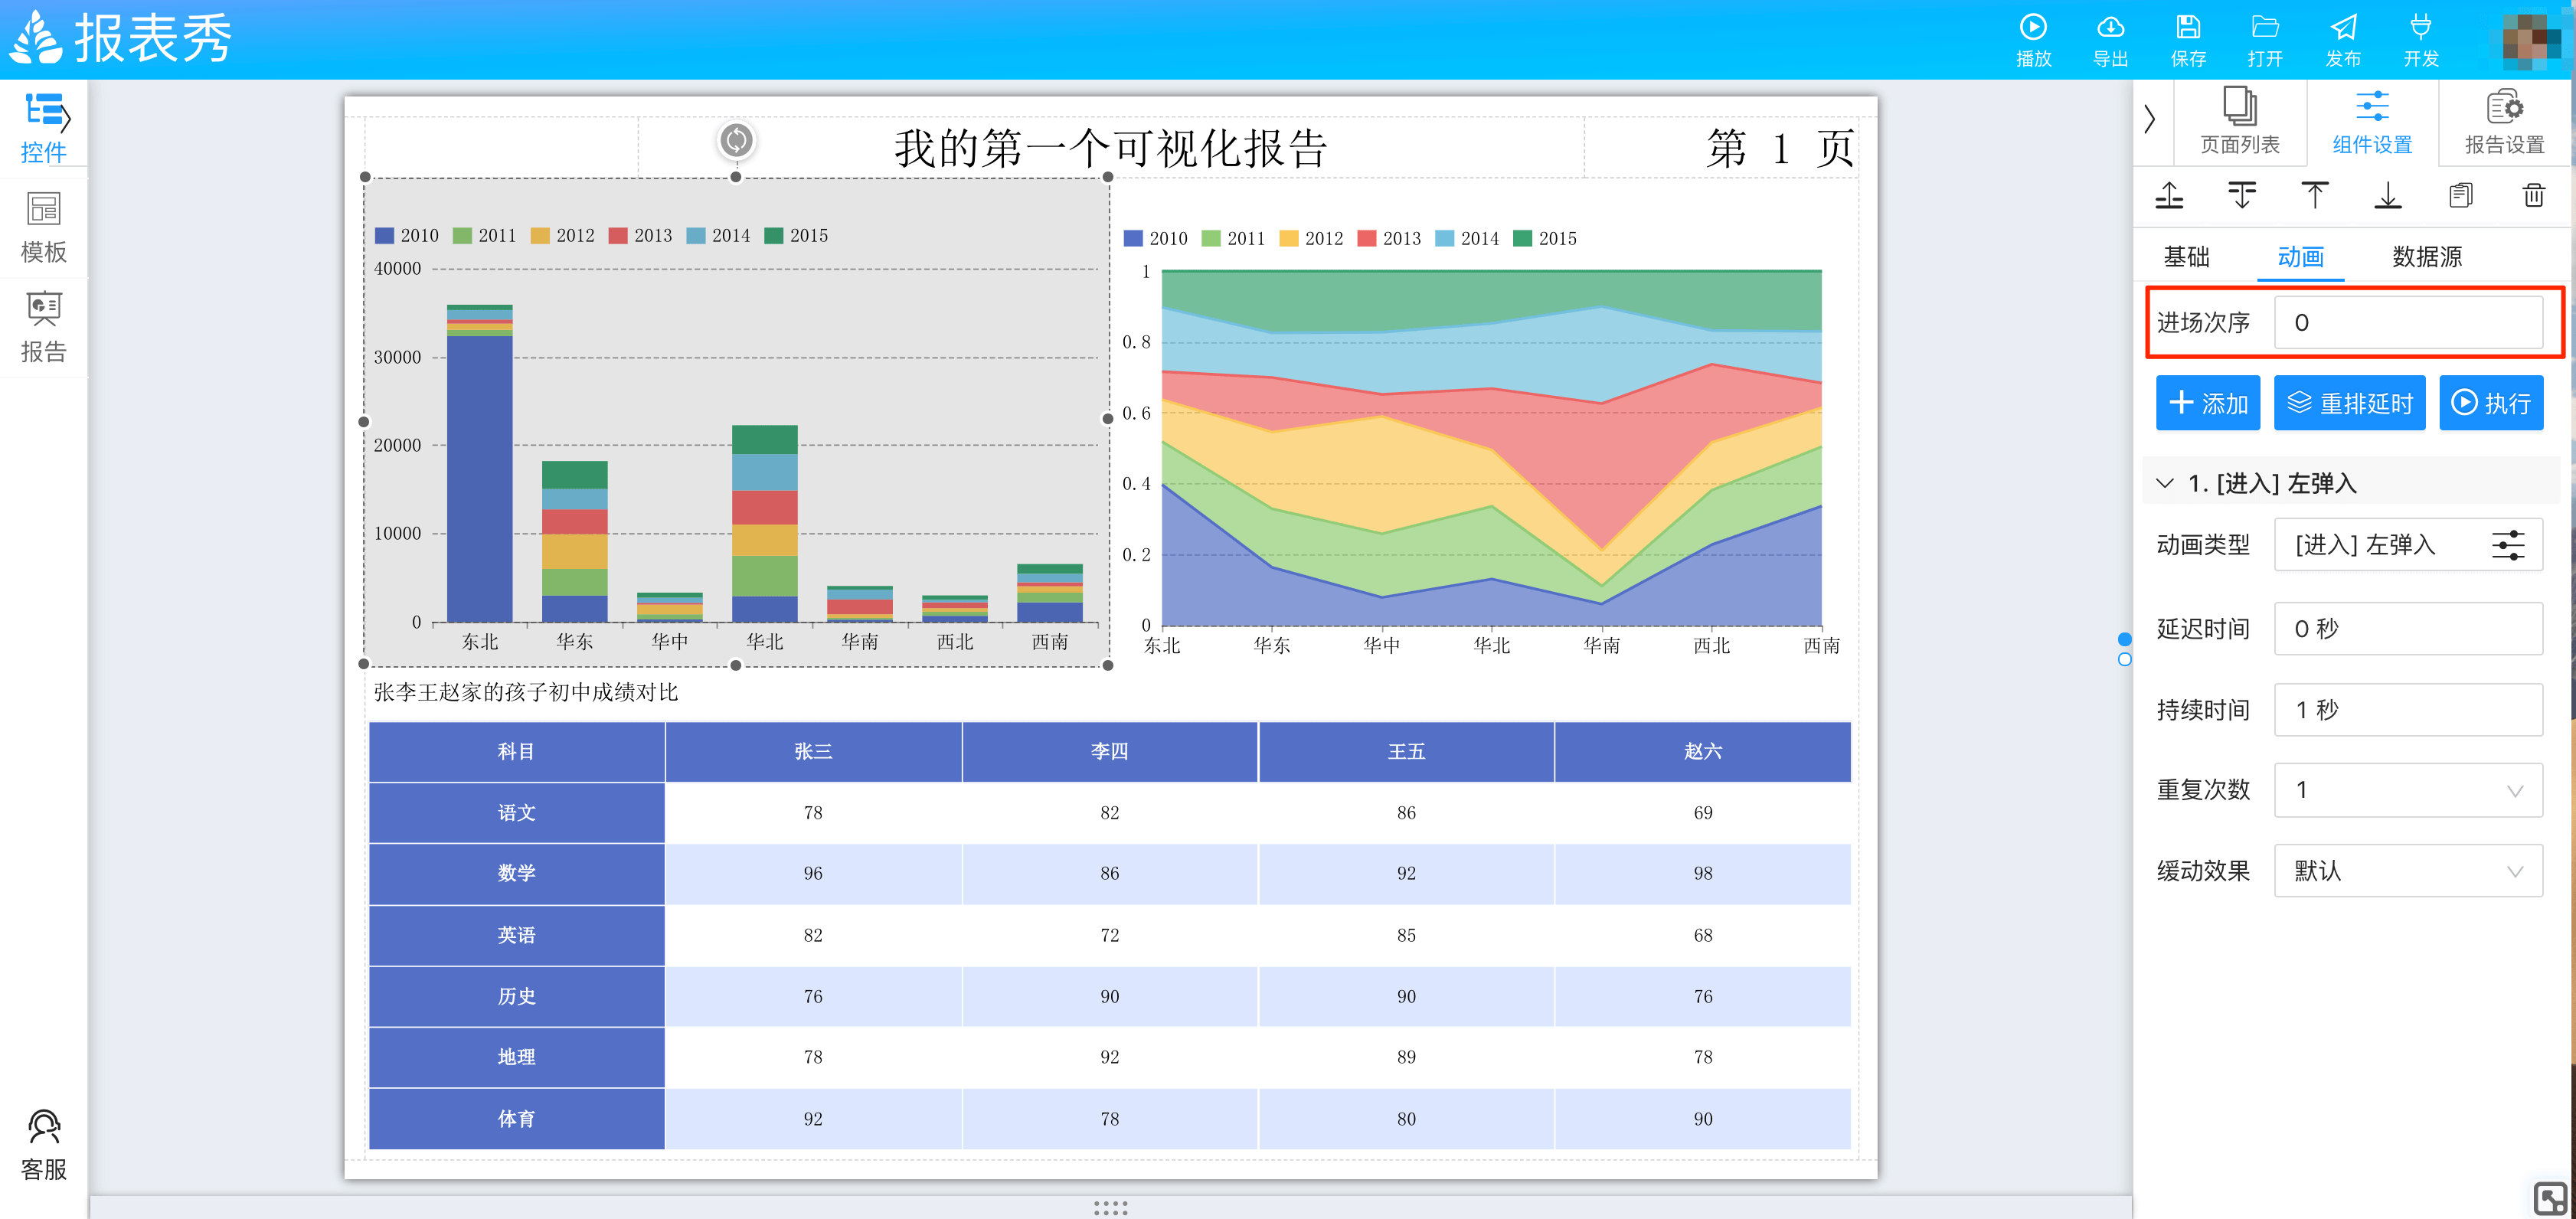The width and height of the screenshot is (2576, 1219).
Task: Switch to 页面列表 tab
Action: tap(2239, 121)
